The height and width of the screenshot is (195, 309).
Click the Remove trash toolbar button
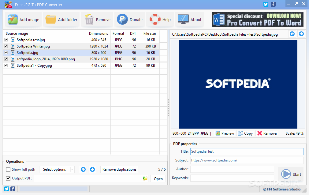tap(97, 19)
